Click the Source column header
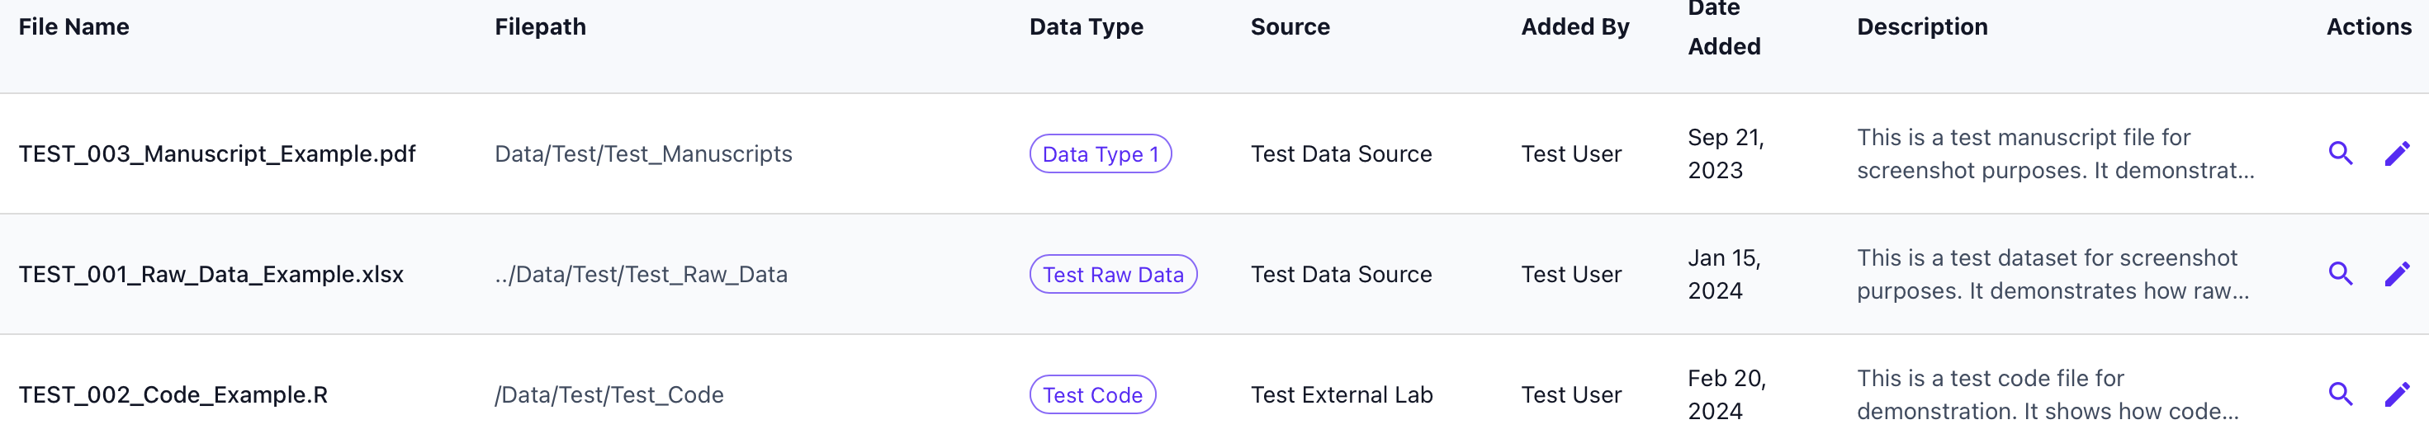The image size is (2429, 434). [1289, 27]
